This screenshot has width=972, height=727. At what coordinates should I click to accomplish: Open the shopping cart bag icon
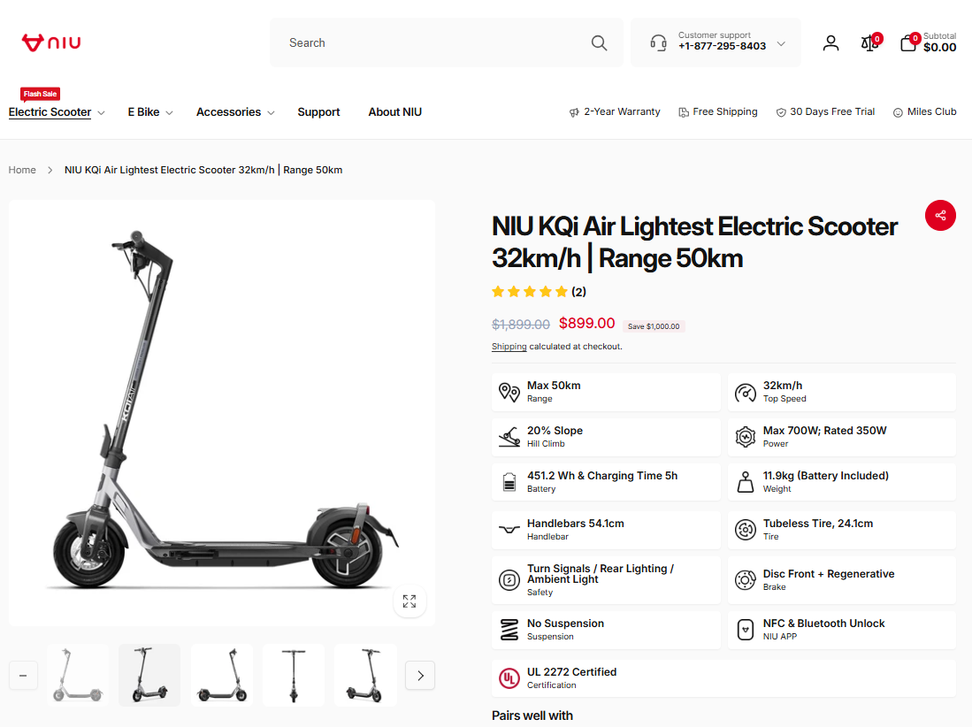pos(908,42)
